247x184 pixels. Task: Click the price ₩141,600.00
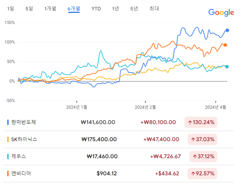coord(98,122)
